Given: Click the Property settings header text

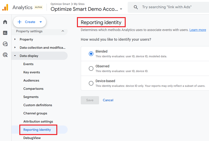Looking at the screenshot, I should 29,31.
